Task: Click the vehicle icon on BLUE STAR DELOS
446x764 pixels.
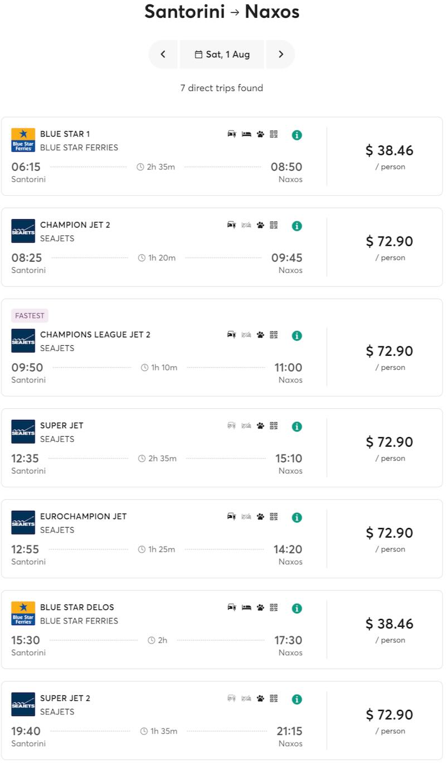Action: click(231, 607)
